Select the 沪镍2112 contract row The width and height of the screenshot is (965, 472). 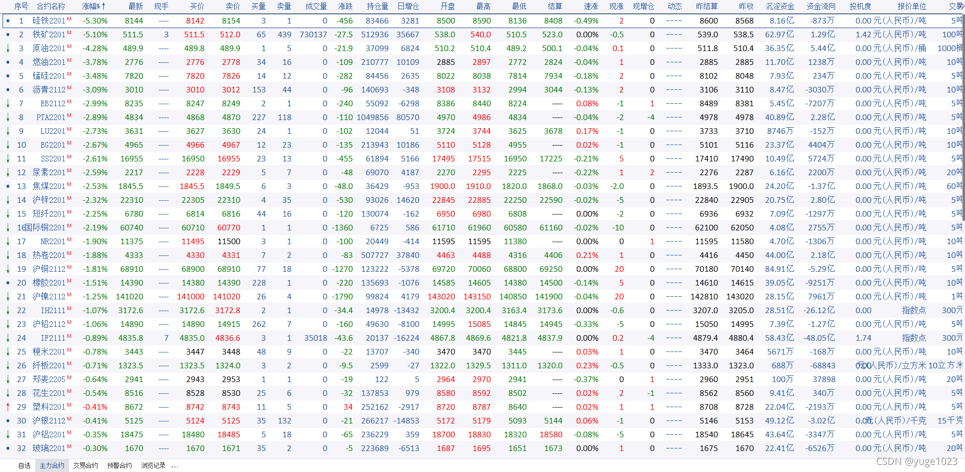pos(482,297)
